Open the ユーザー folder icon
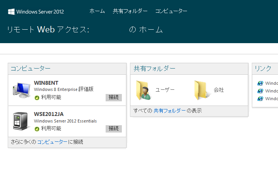The width and height of the screenshot is (278, 188). pyautogui.click(x=143, y=90)
